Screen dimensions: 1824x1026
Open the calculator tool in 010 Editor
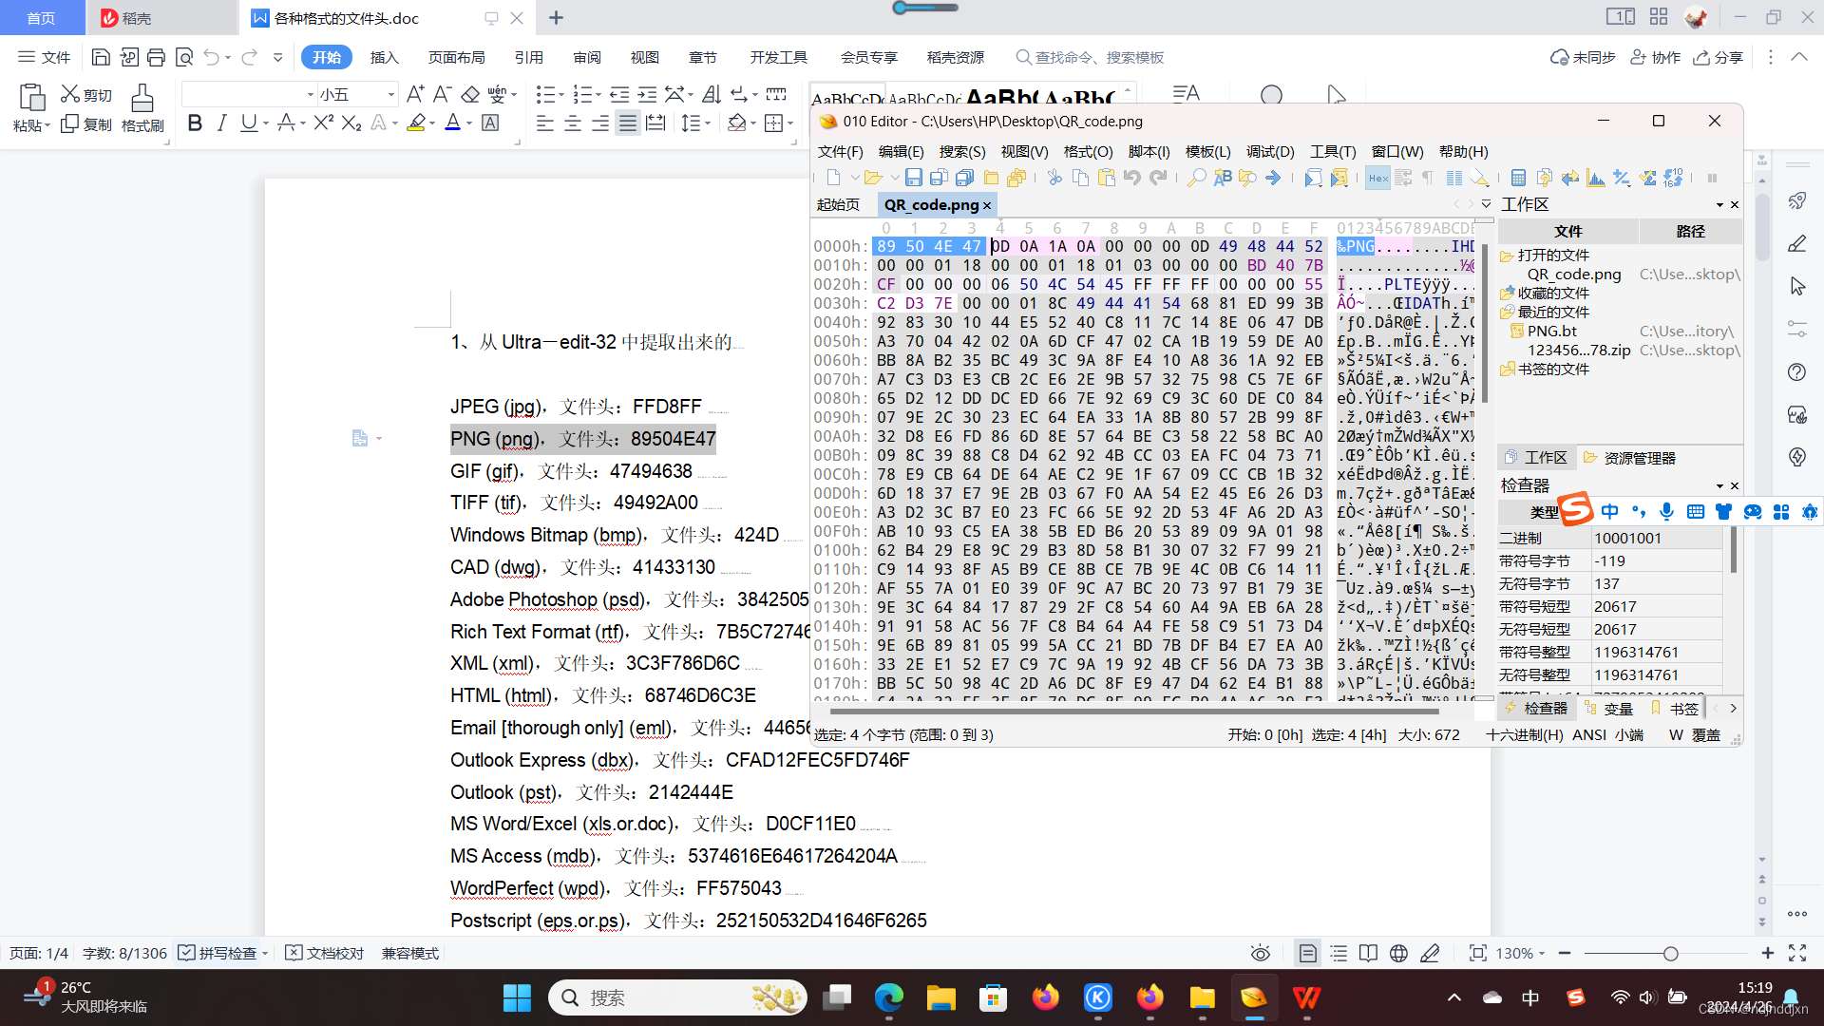(x=1518, y=178)
